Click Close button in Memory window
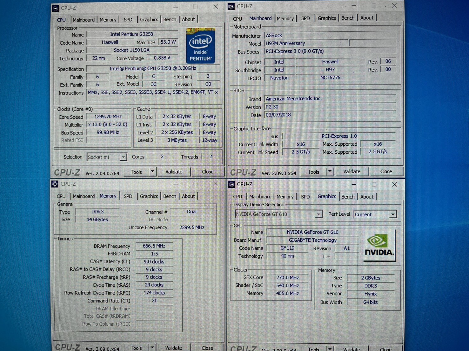This screenshot has height=351, width=469. 207,348
